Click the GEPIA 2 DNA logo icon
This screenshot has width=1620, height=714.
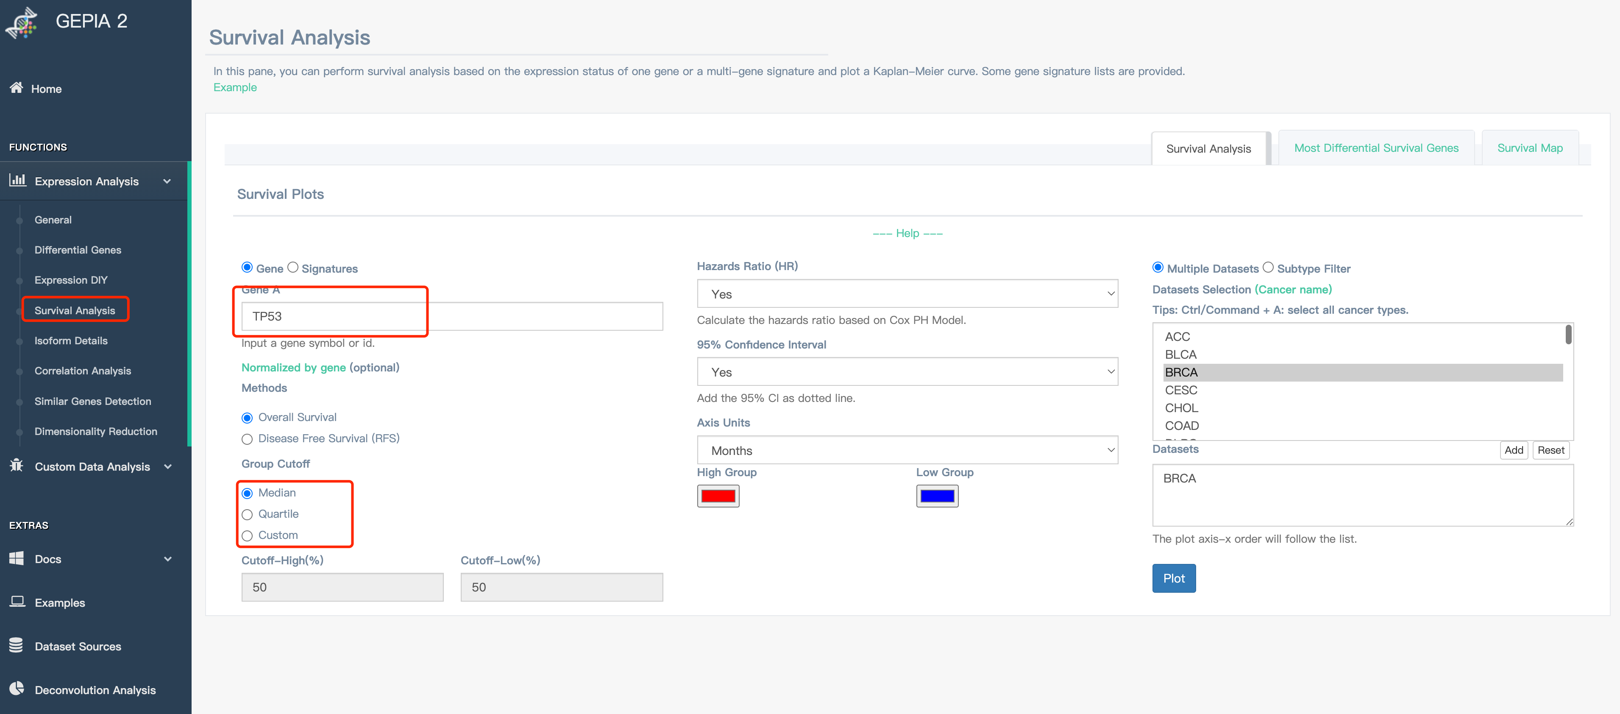tap(22, 22)
